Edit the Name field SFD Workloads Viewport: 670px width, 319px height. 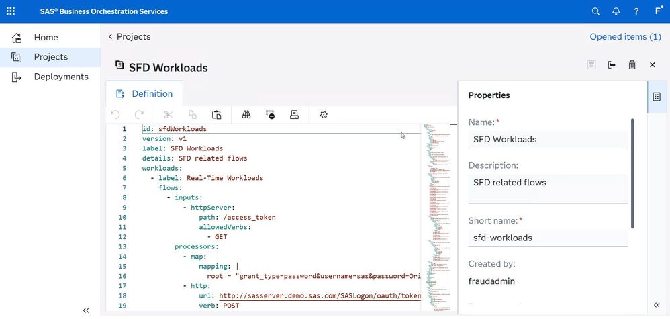(x=548, y=140)
